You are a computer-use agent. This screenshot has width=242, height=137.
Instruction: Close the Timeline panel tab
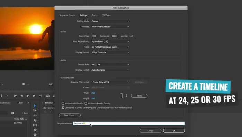[43, 103]
